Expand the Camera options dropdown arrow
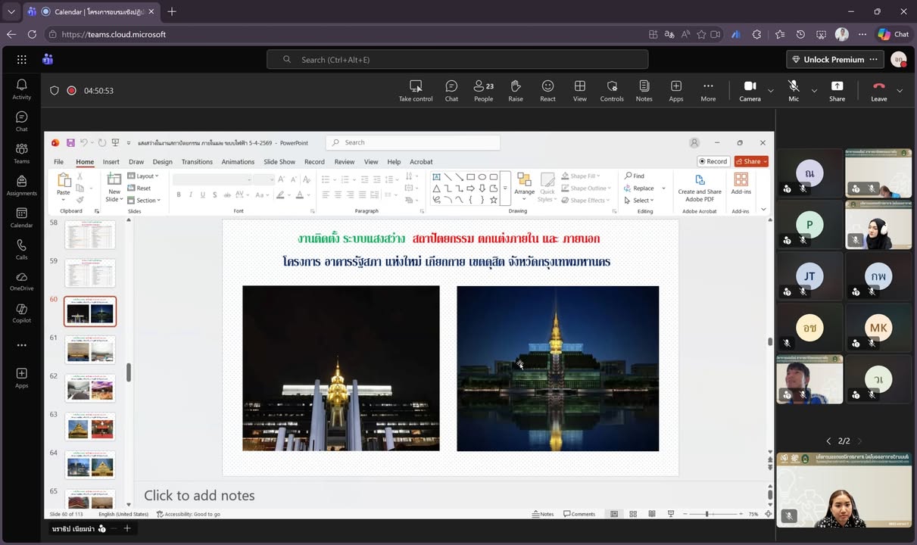The width and height of the screenshot is (917, 545). point(771,91)
